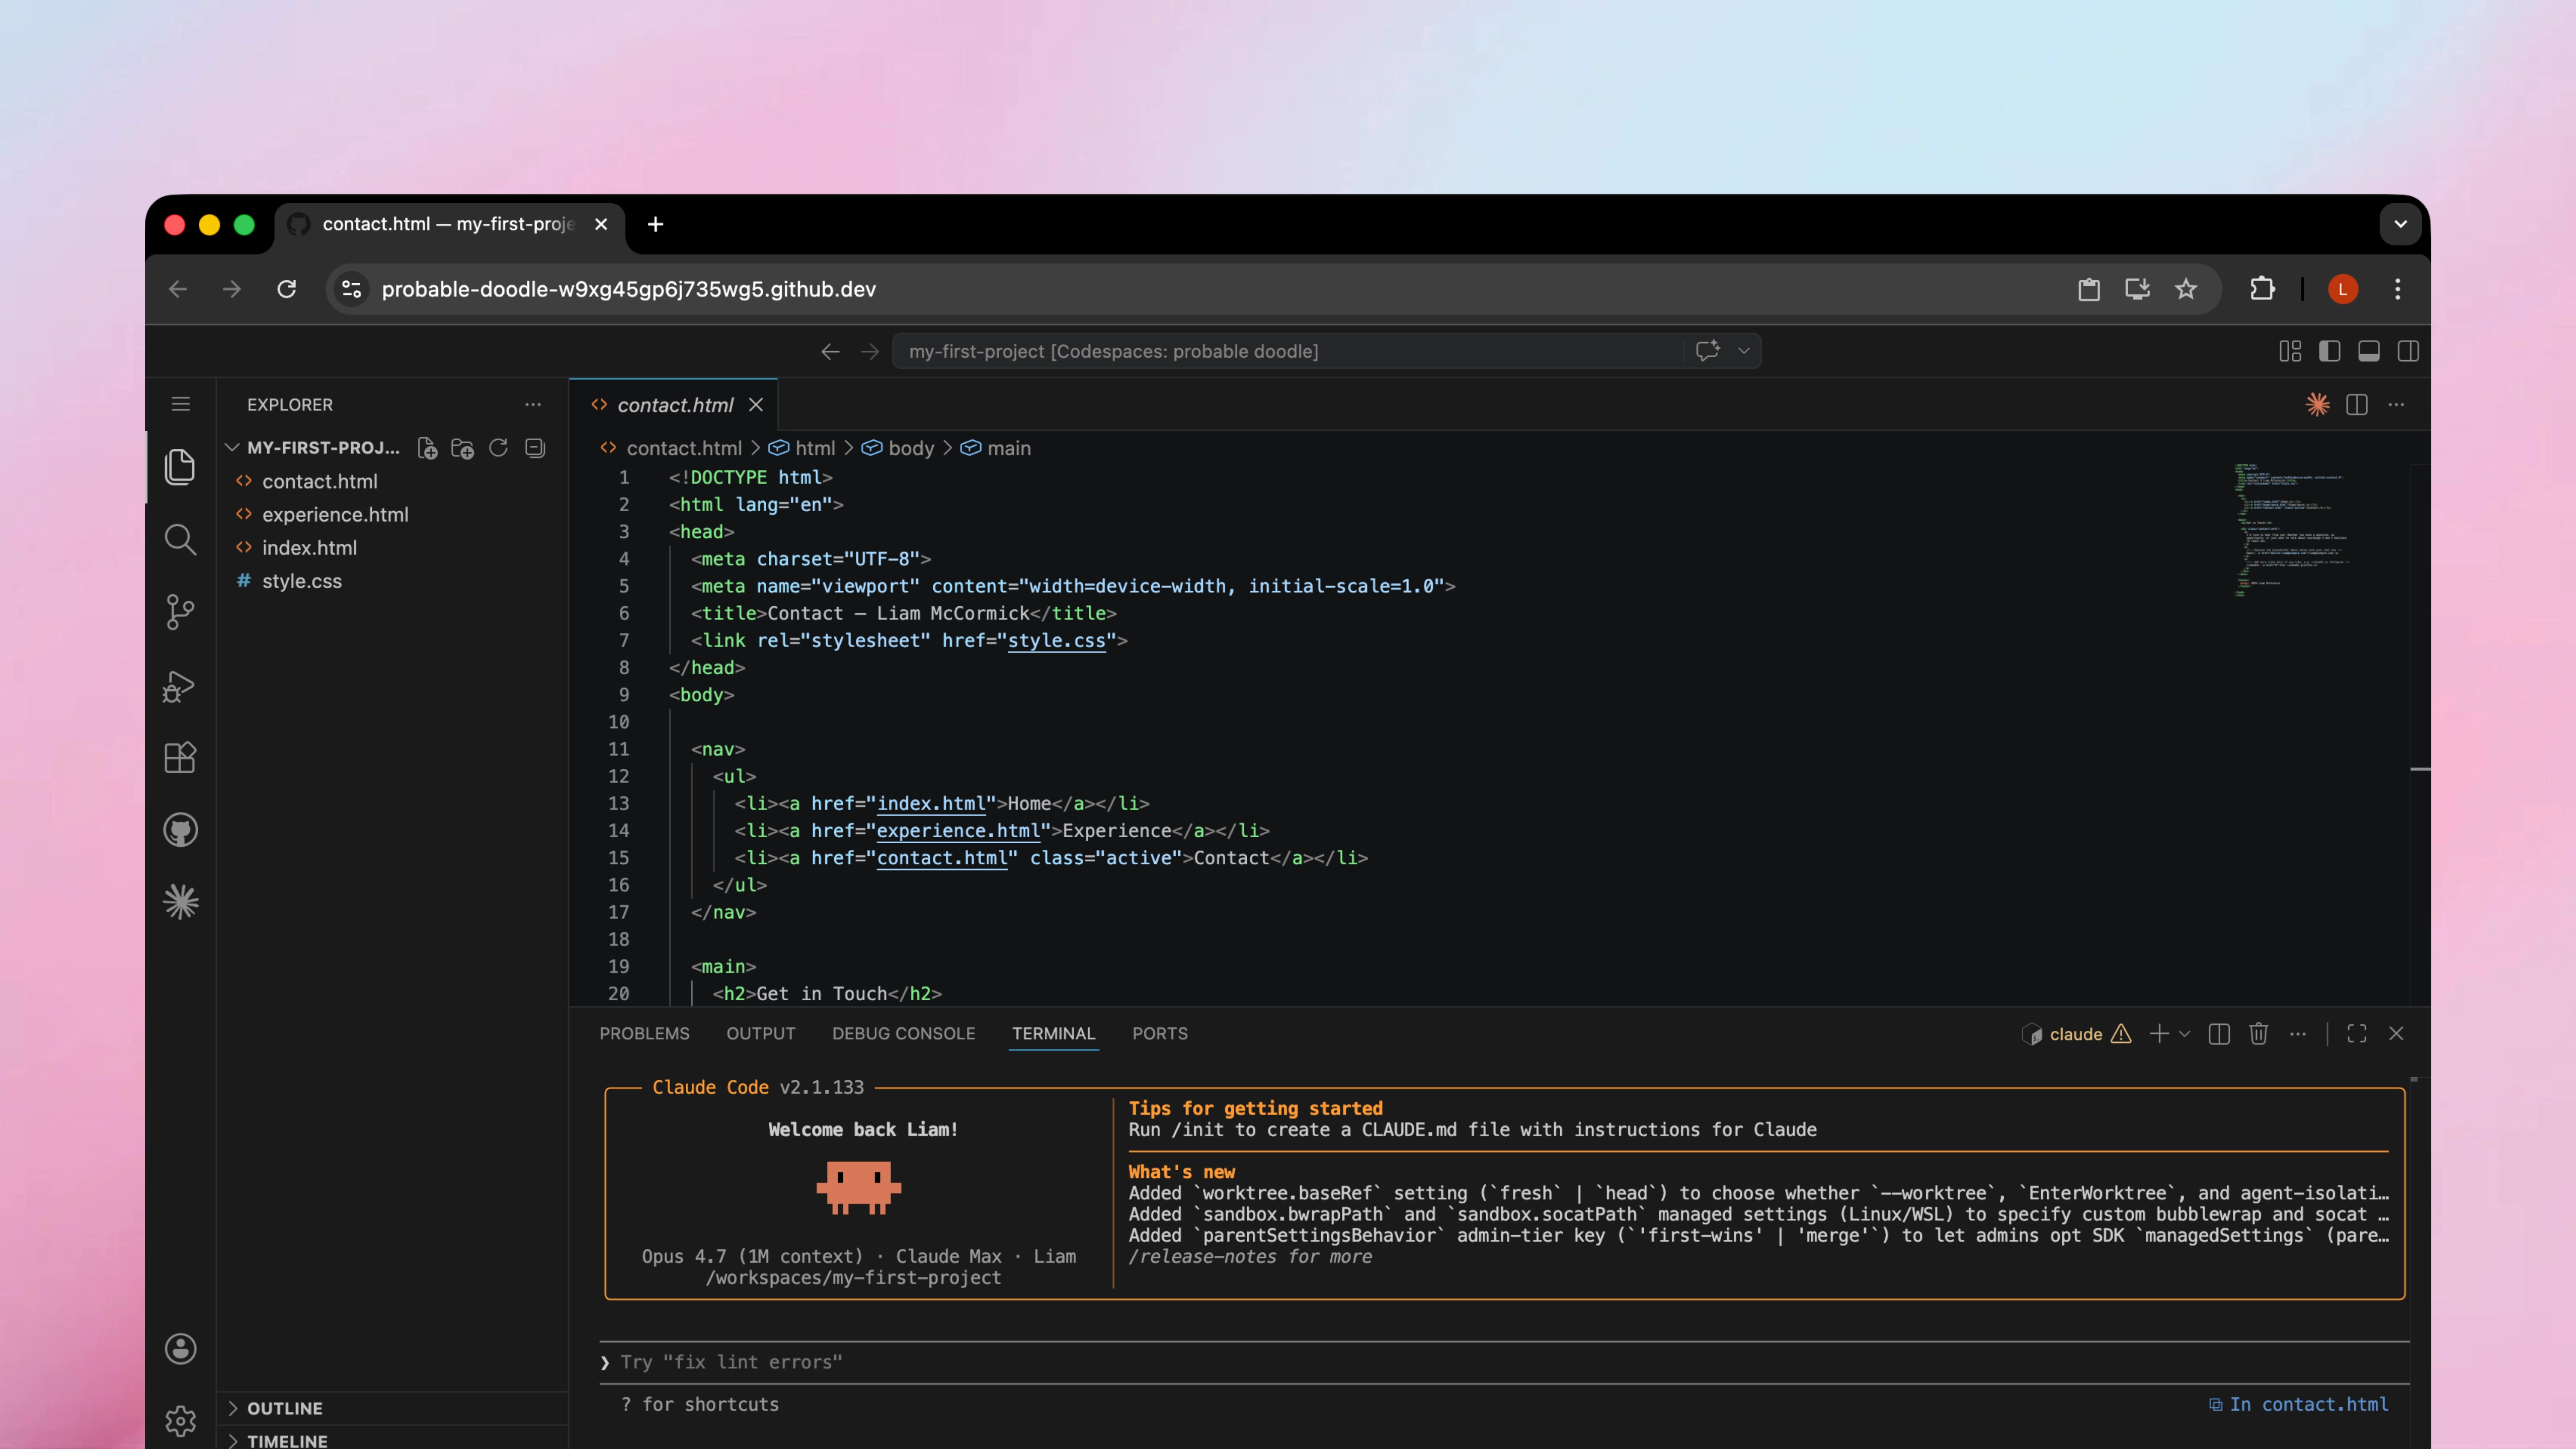Refresh the explorer file tree
The image size is (2576, 1449).
(x=498, y=448)
